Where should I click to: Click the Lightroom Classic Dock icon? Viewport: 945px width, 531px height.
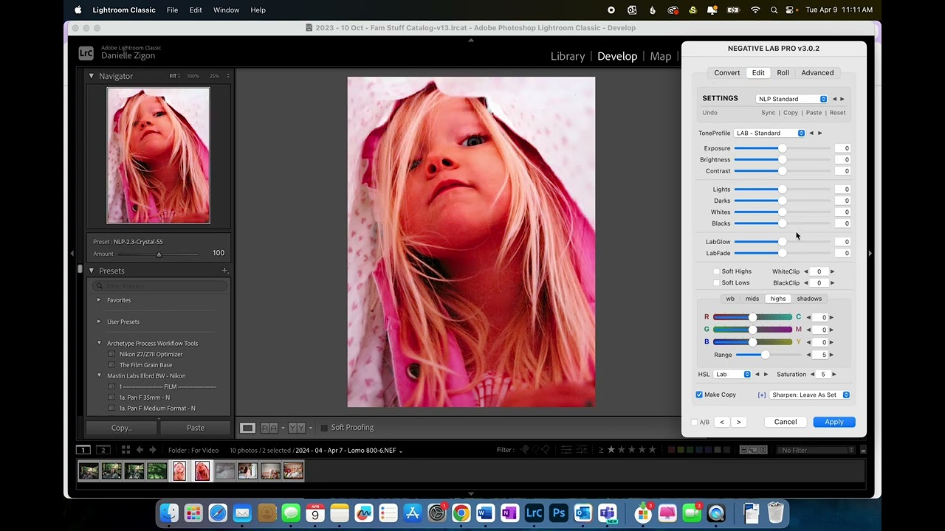(x=534, y=513)
